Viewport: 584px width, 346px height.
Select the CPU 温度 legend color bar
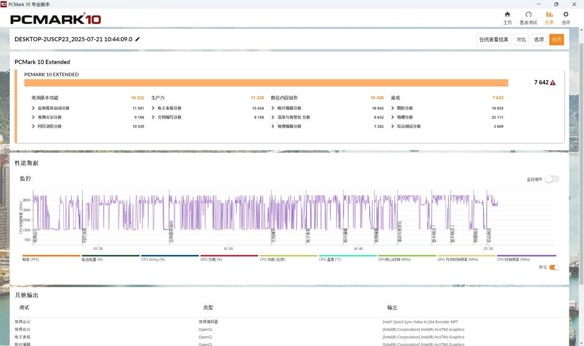[348, 256]
